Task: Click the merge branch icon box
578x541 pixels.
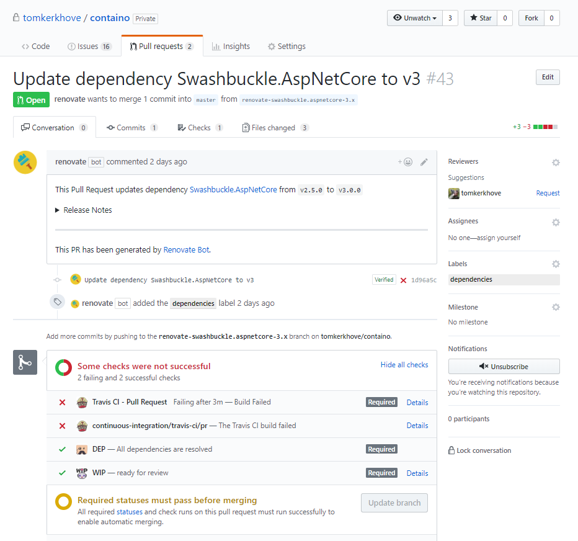Action: point(25,362)
